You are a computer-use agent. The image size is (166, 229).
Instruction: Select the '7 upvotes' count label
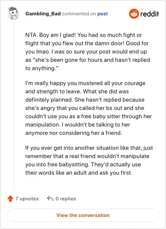pyautogui.click(x=27, y=199)
